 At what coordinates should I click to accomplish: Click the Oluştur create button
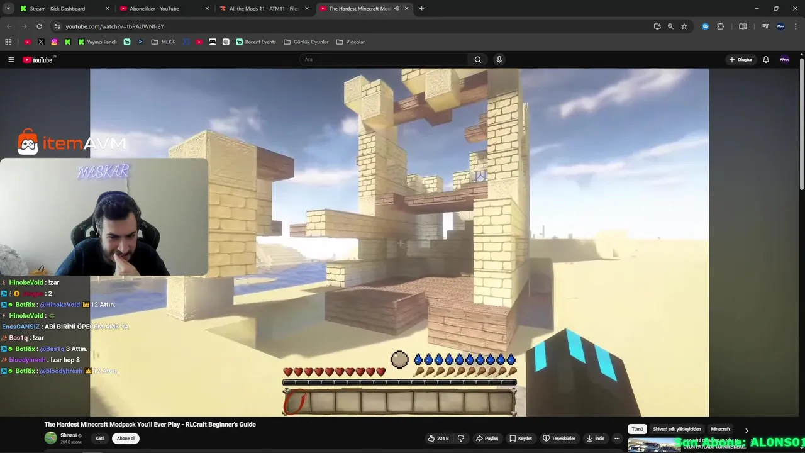point(741,60)
